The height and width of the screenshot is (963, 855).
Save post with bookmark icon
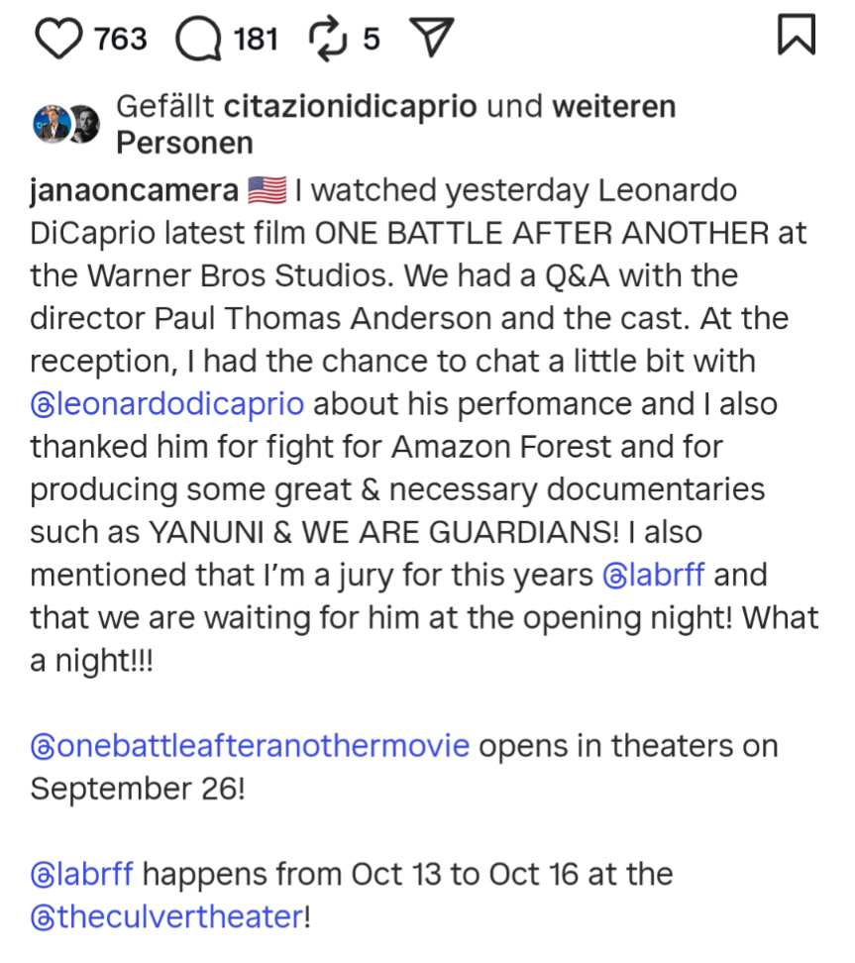(797, 37)
